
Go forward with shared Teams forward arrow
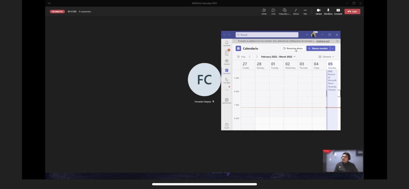coord(229,35)
